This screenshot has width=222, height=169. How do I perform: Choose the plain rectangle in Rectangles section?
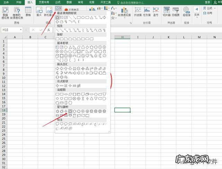click(x=57, y=39)
